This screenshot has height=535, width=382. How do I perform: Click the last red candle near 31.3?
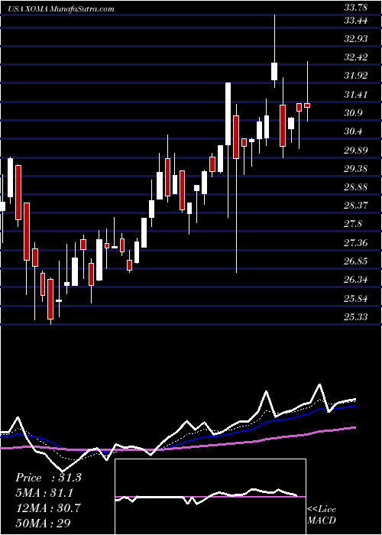[307, 105]
